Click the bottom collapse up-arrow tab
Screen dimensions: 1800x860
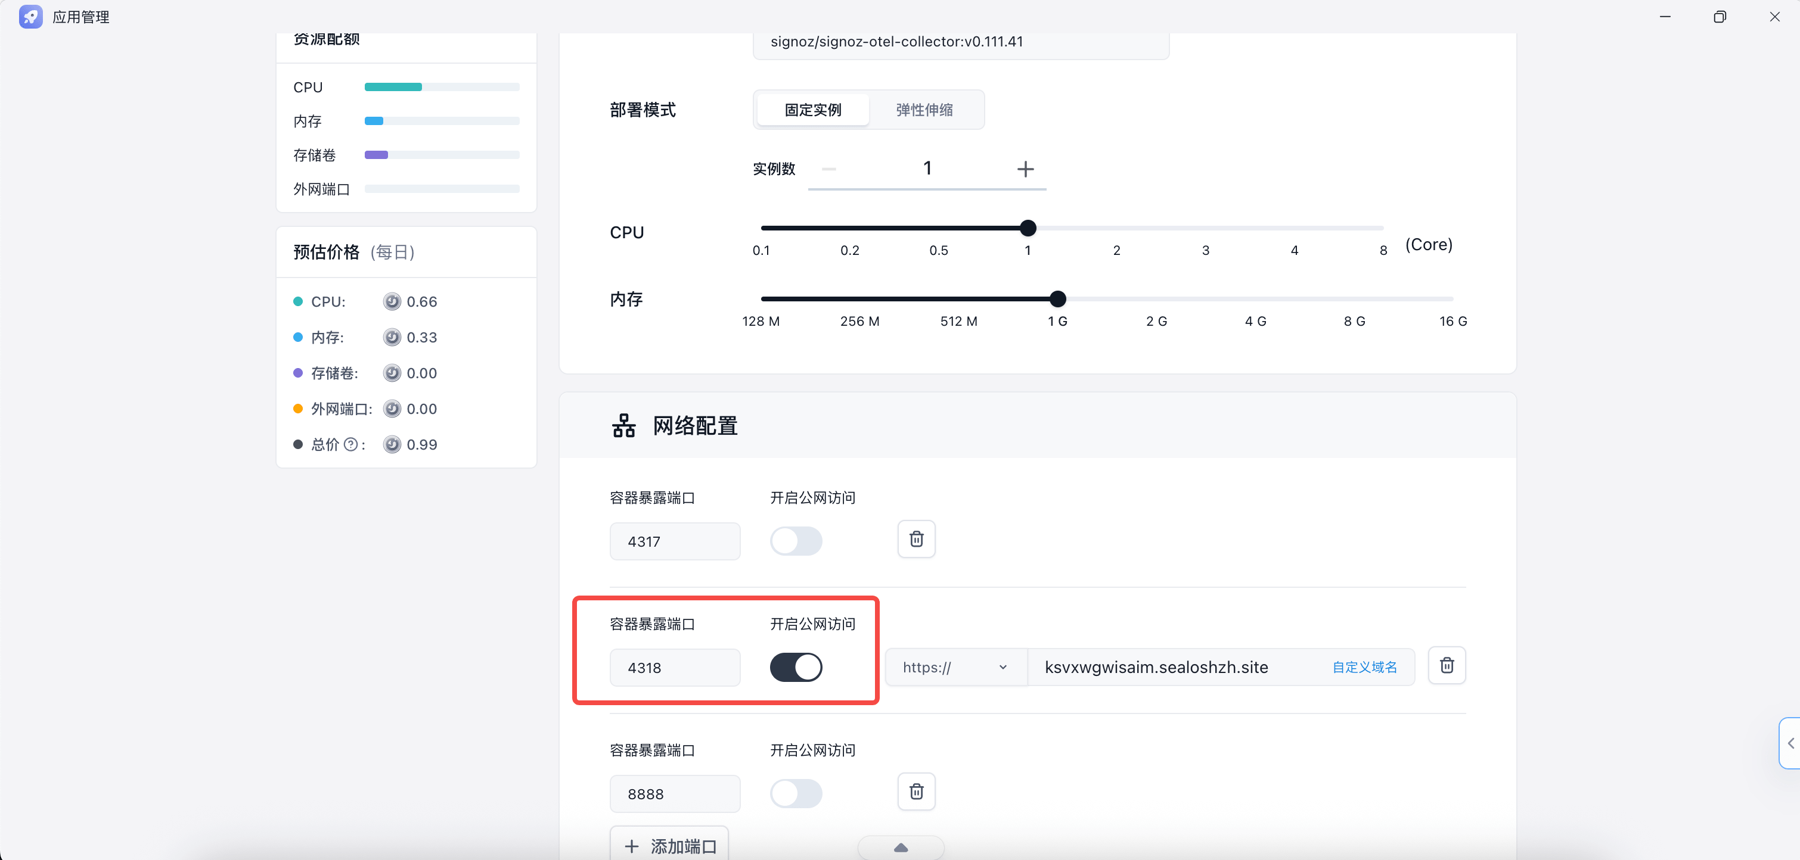(901, 847)
